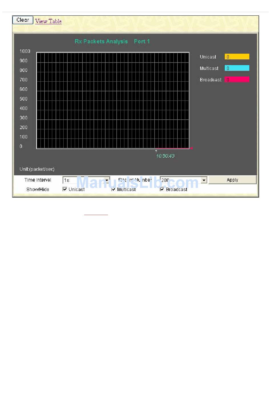Screen dimensions: 271x396
Task: Apply the packet analysis settings
Action: point(232,180)
